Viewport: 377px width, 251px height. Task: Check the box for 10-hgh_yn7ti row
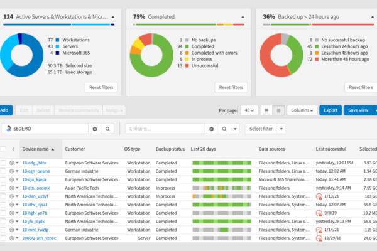pyautogui.click(x=3, y=213)
